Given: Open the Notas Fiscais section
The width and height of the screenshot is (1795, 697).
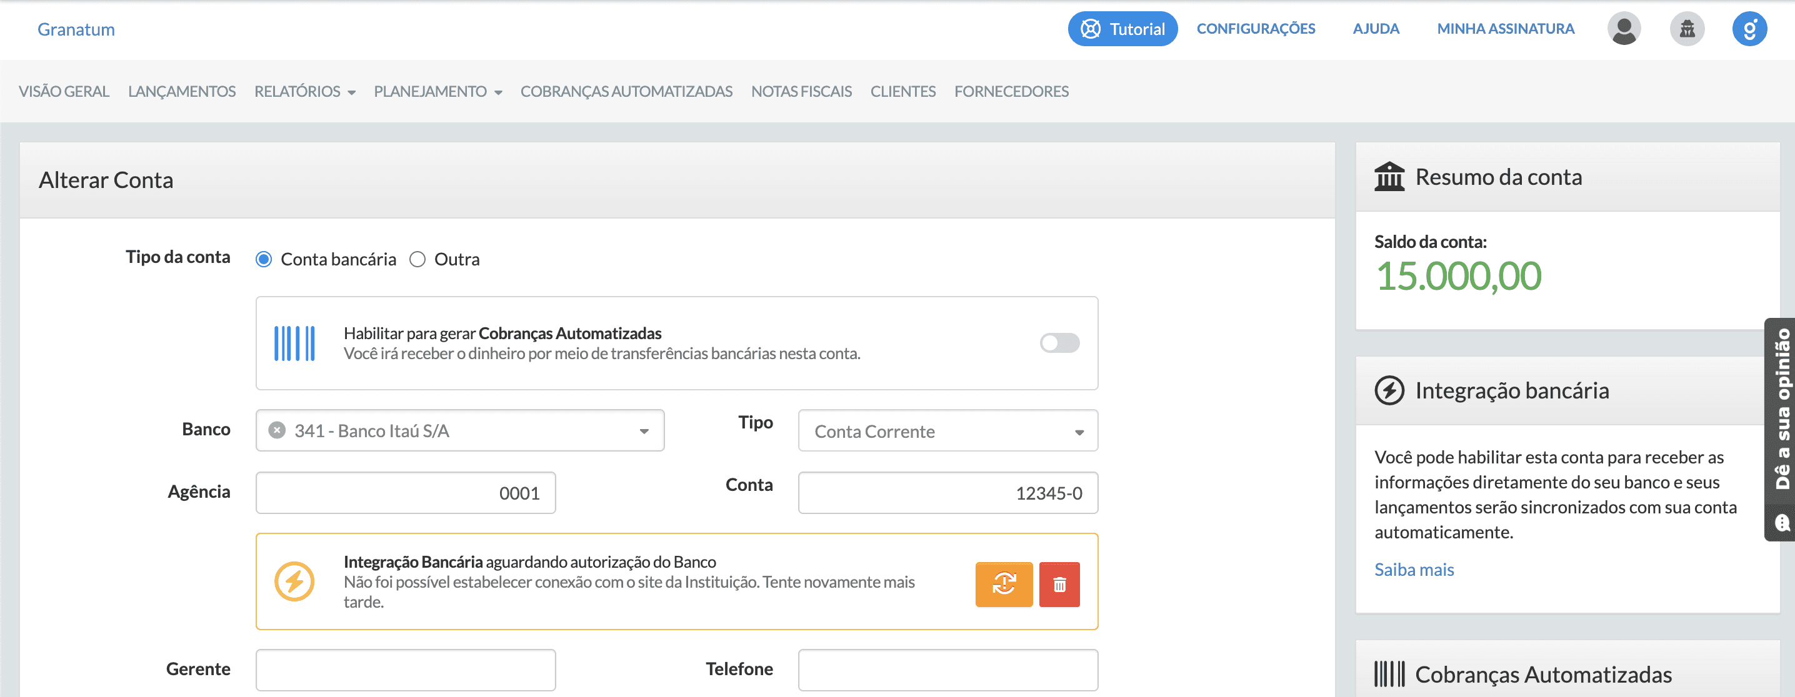Looking at the screenshot, I should (x=801, y=91).
